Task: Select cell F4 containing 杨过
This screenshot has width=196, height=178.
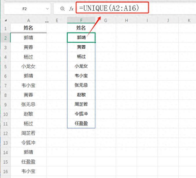Action: point(81,57)
